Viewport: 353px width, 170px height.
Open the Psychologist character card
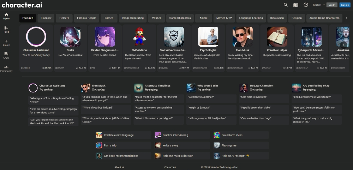tap(208, 48)
